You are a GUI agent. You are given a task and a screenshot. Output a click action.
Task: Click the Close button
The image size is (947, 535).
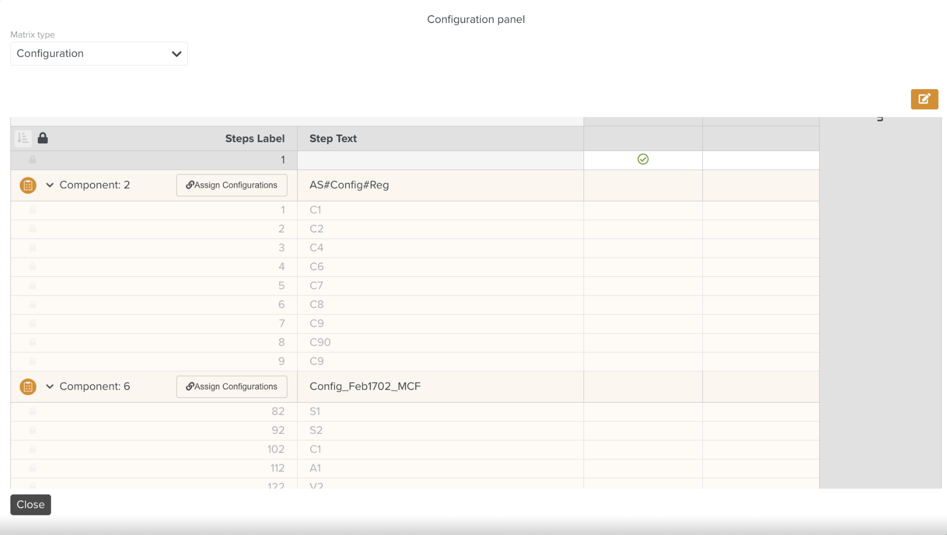pyautogui.click(x=31, y=505)
